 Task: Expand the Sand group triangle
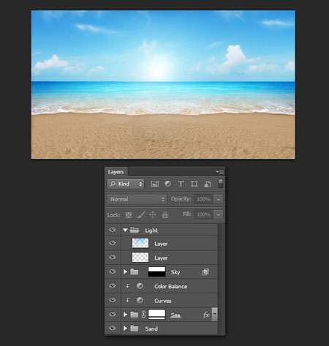click(125, 328)
